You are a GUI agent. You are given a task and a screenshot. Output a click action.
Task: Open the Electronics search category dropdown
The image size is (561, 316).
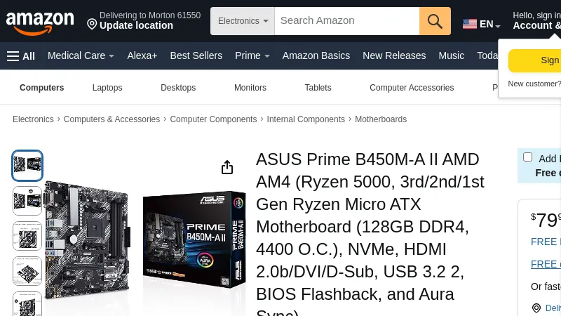click(x=243, y=21)
